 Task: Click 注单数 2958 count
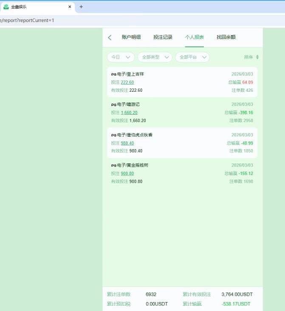[x=241, y=121]
